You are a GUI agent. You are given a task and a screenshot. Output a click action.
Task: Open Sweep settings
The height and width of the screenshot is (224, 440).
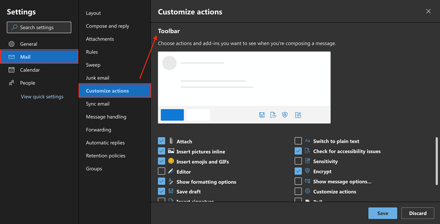pyautogui.click(x=115, y=65)
